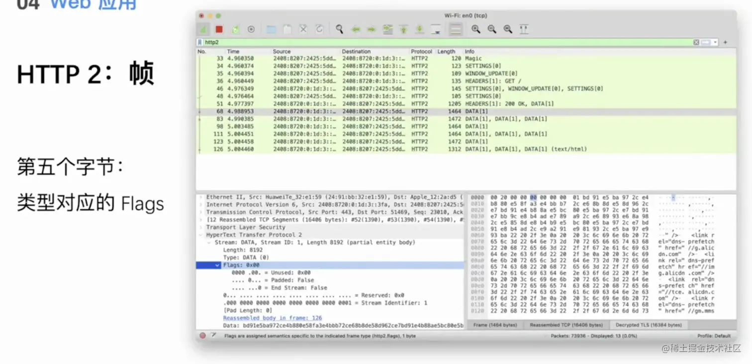The height and width of the screenshot is (364, 752).
Task: Sort packets by the Destination column
Action: [x=356, y=51]
